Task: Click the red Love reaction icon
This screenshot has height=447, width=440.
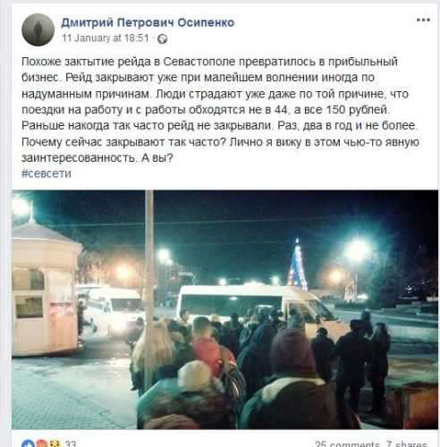Action: click(41, 444)
